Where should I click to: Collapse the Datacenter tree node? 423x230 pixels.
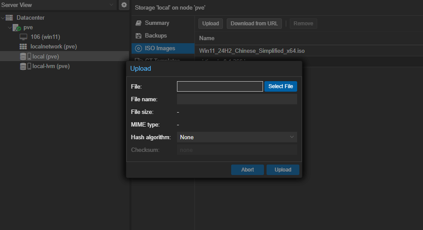click(3, 18)
